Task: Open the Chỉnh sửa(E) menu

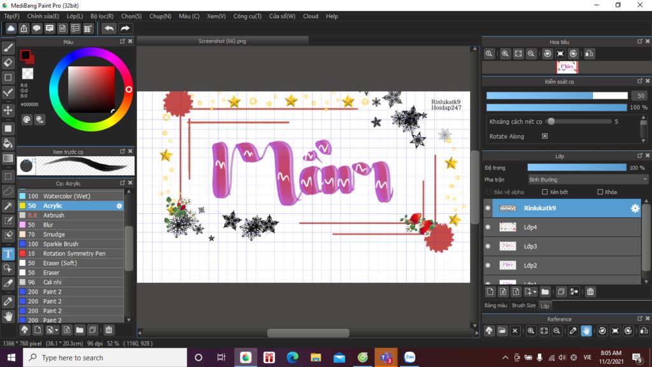Action: pyautogui.click(x=43, y=16)
